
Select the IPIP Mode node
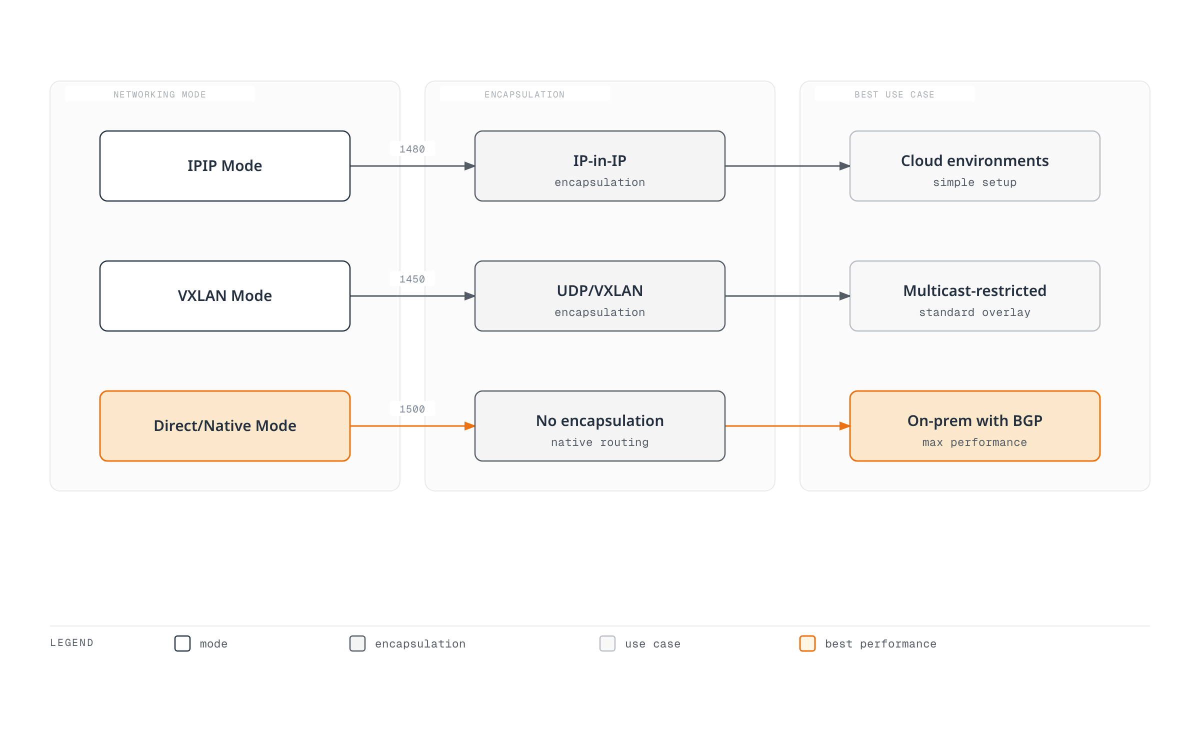(225, 166)
